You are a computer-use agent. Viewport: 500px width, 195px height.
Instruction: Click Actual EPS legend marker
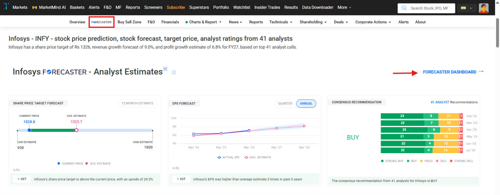[x=219, y=157]
